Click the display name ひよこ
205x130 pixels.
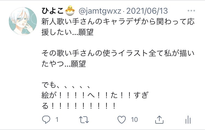click(52, 11)
